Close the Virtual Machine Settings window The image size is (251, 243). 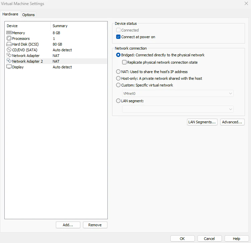tap(246, 3)
